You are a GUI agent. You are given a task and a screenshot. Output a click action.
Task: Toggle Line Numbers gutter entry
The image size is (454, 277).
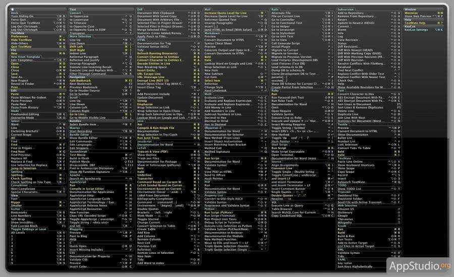(x=21, y=216)
